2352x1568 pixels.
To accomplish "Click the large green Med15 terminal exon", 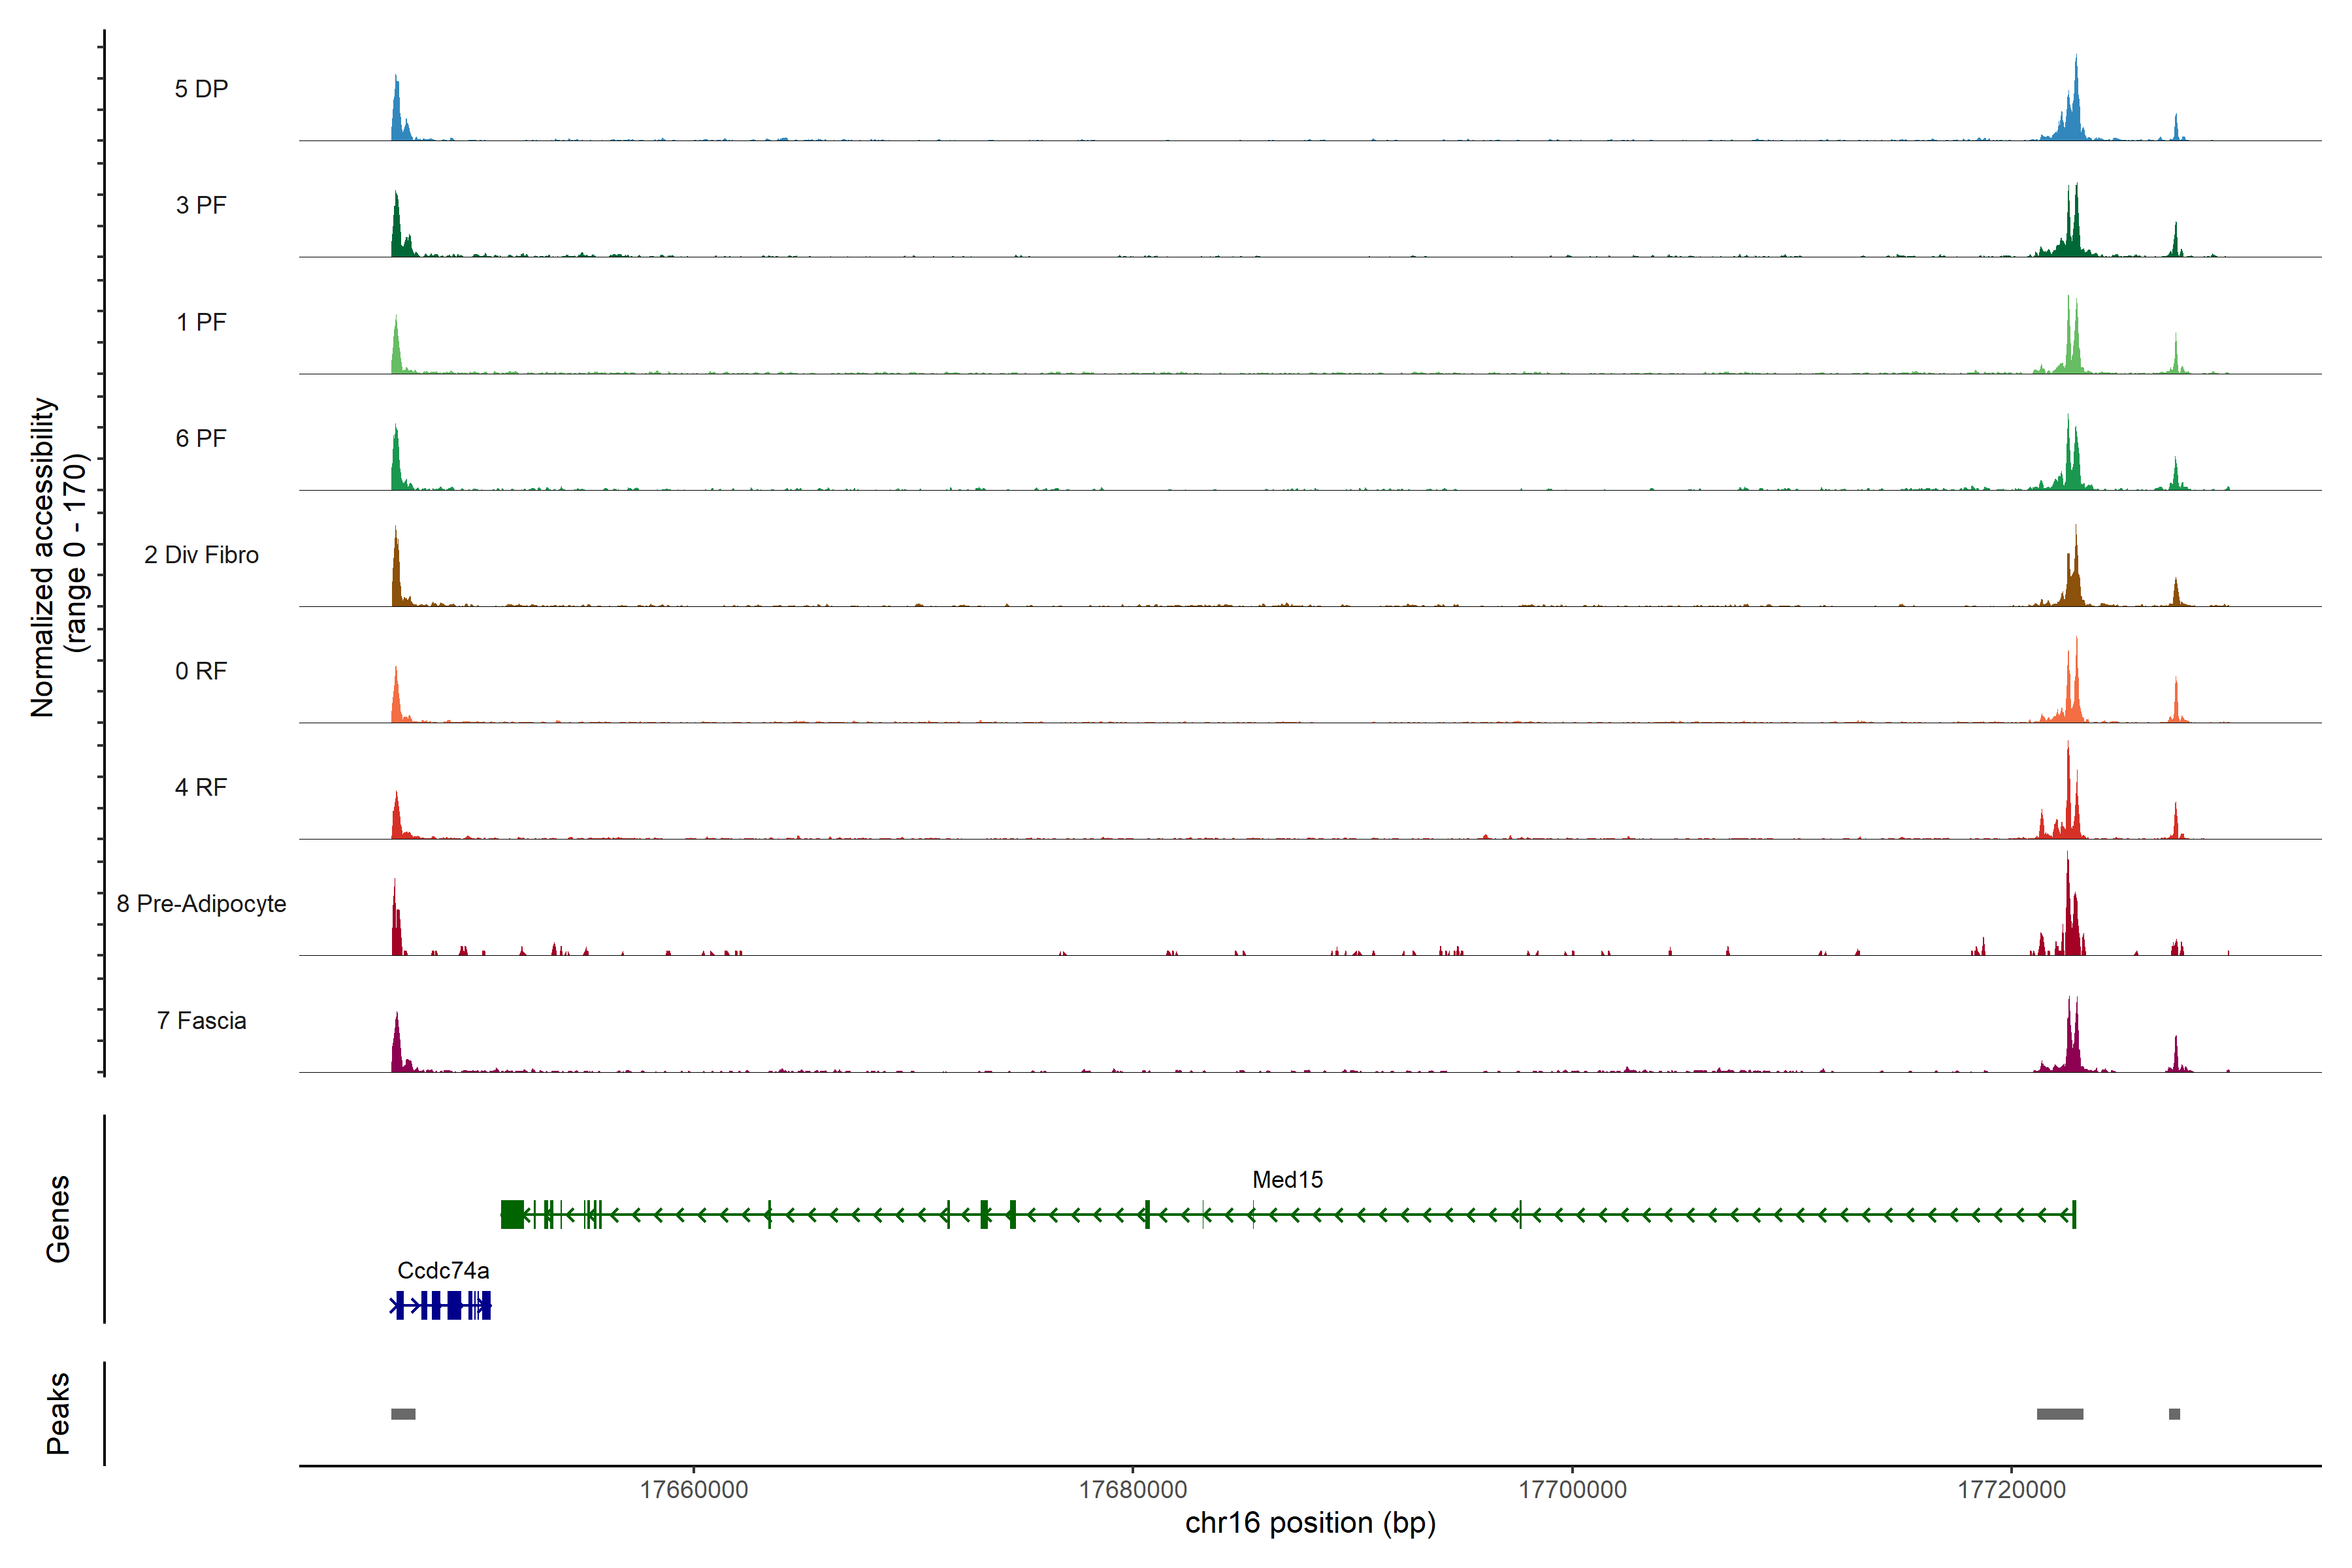I will [512, 1215].
